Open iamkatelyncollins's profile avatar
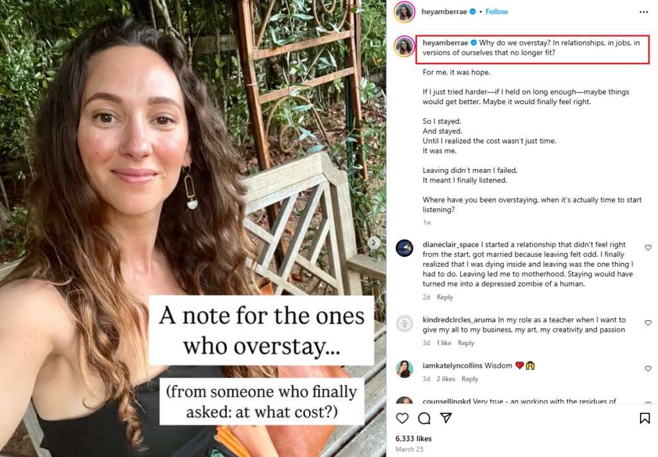The width and height of the screenshot is (658, 457). 405,369
